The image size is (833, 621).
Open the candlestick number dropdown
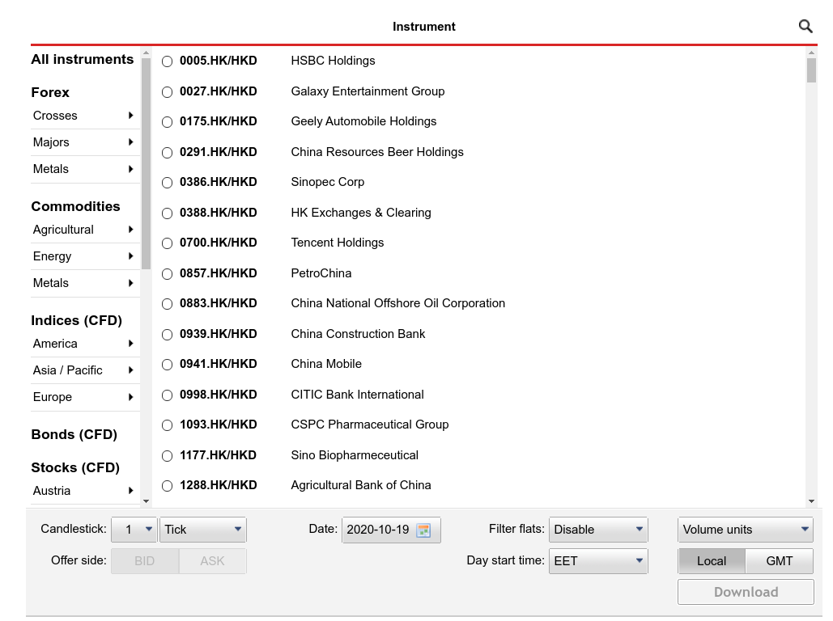134,529
